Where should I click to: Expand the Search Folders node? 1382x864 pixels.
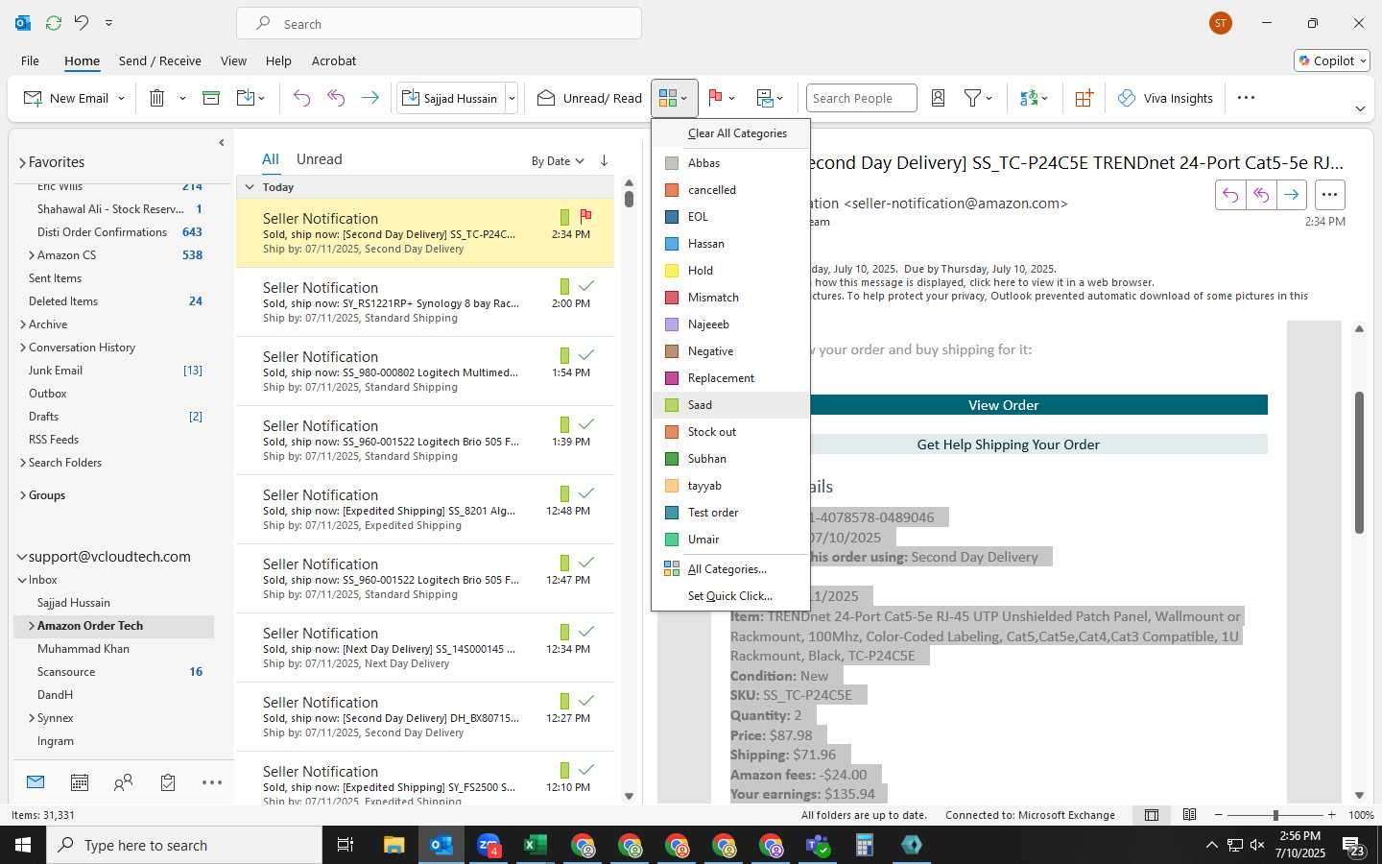(23, 463)
